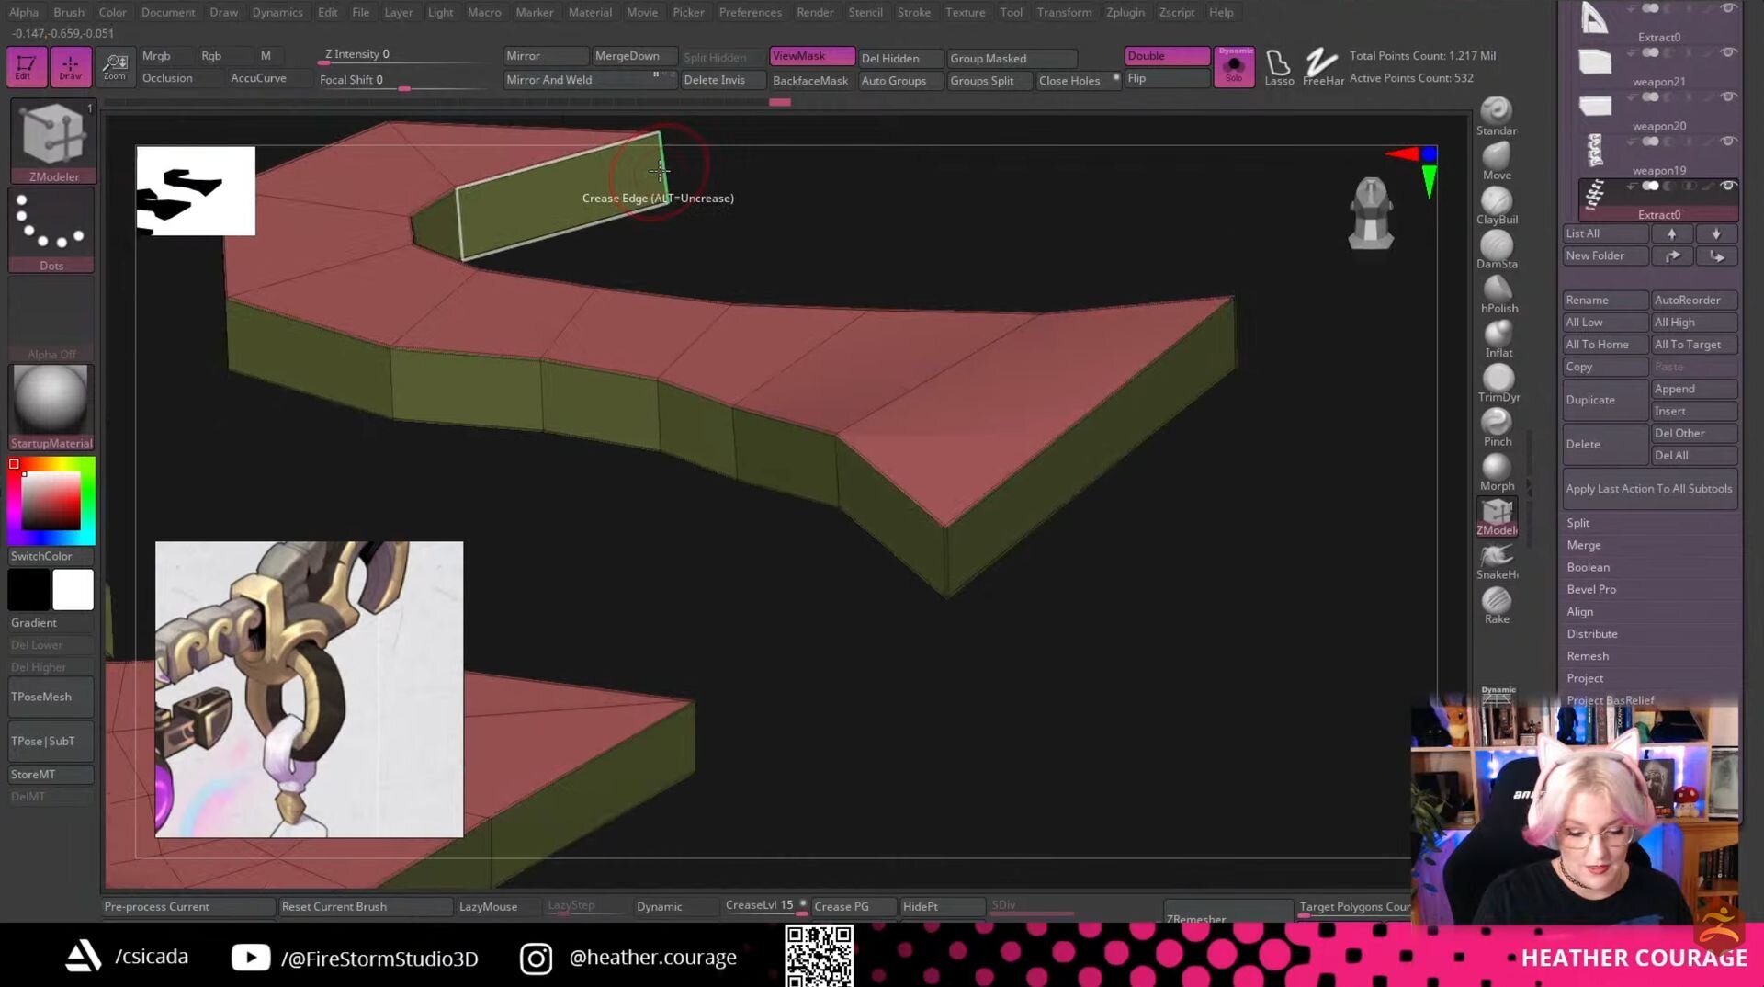Hide the weapon19 subtool via eye icon
Image resolution: width=1764 pixels, height=987 pixels.
coord(1728,141)
